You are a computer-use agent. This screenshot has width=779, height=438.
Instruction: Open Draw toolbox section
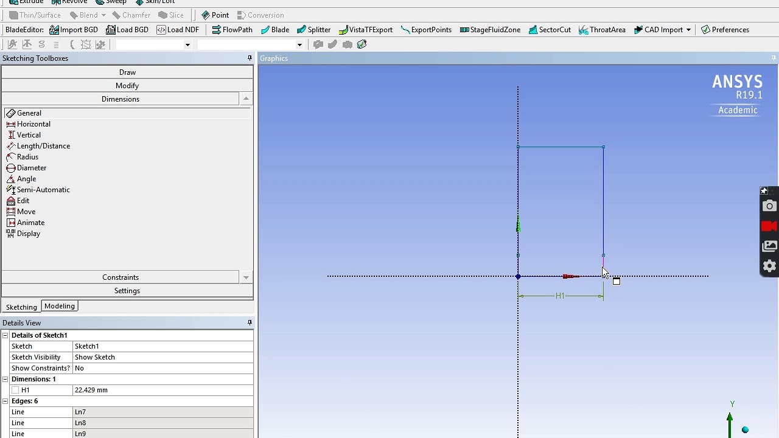[x=127, y=72]
